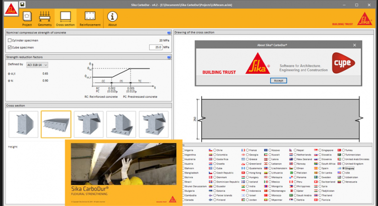The image size is (378, 206).
Task: Select the Greece radio button
Action: [x=247, y=159]
